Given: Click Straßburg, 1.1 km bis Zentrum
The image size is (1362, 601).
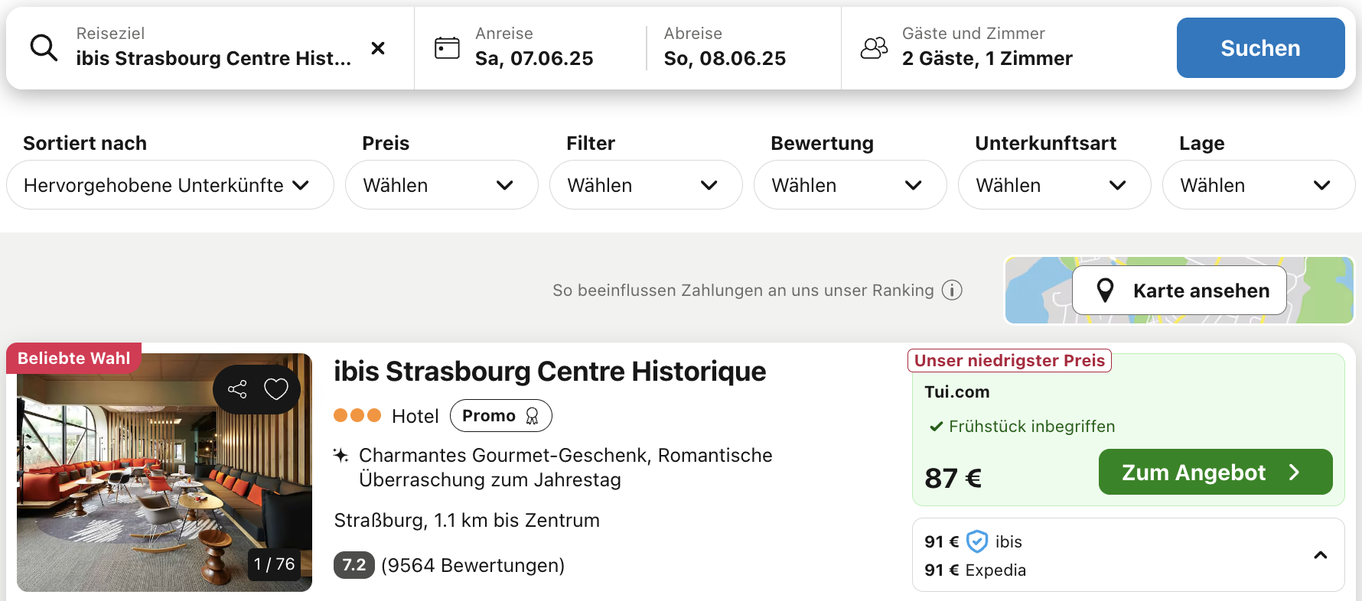Looking at the screenshot, I should [467, 520].
